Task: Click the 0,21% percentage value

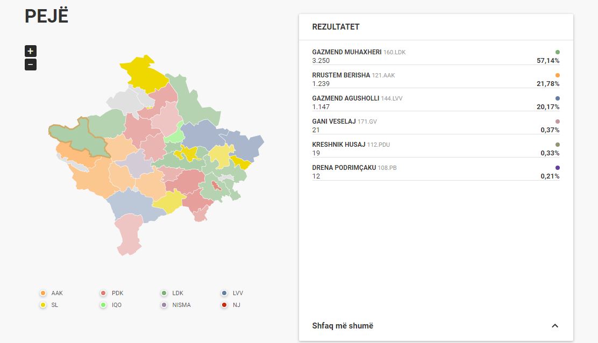Action: point(550,176)
